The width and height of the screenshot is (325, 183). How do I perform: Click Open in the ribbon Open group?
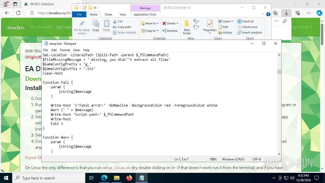[225, 21]
